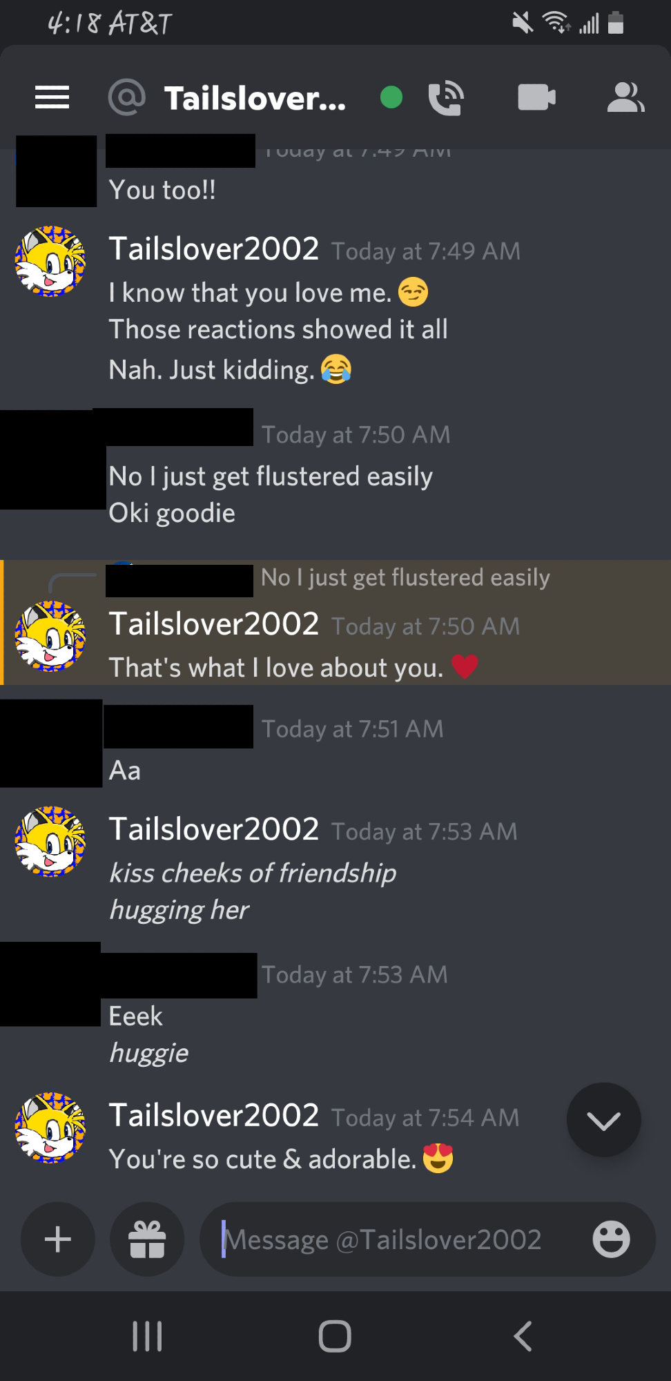Tap the gift Nitro icon
Screen dimensions: 671x1381
coord(147,1239)
